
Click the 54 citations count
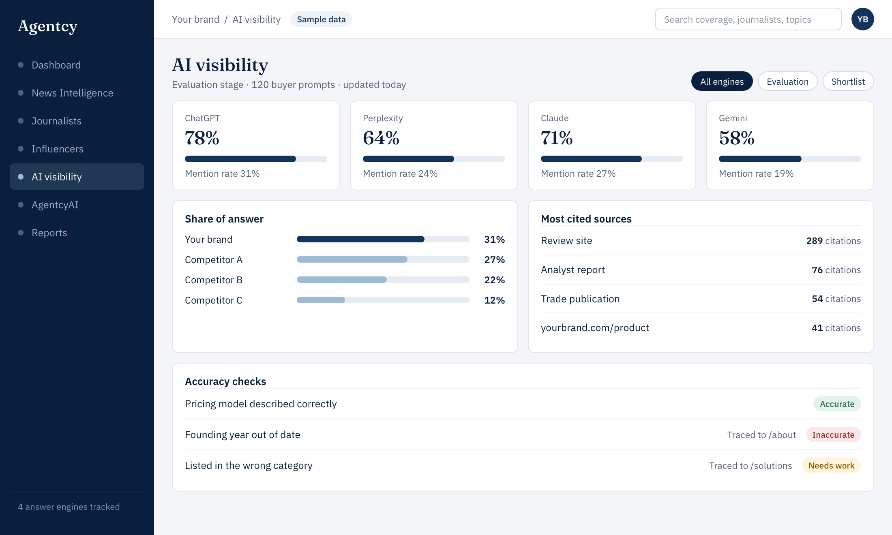click(x=836, y=299)
